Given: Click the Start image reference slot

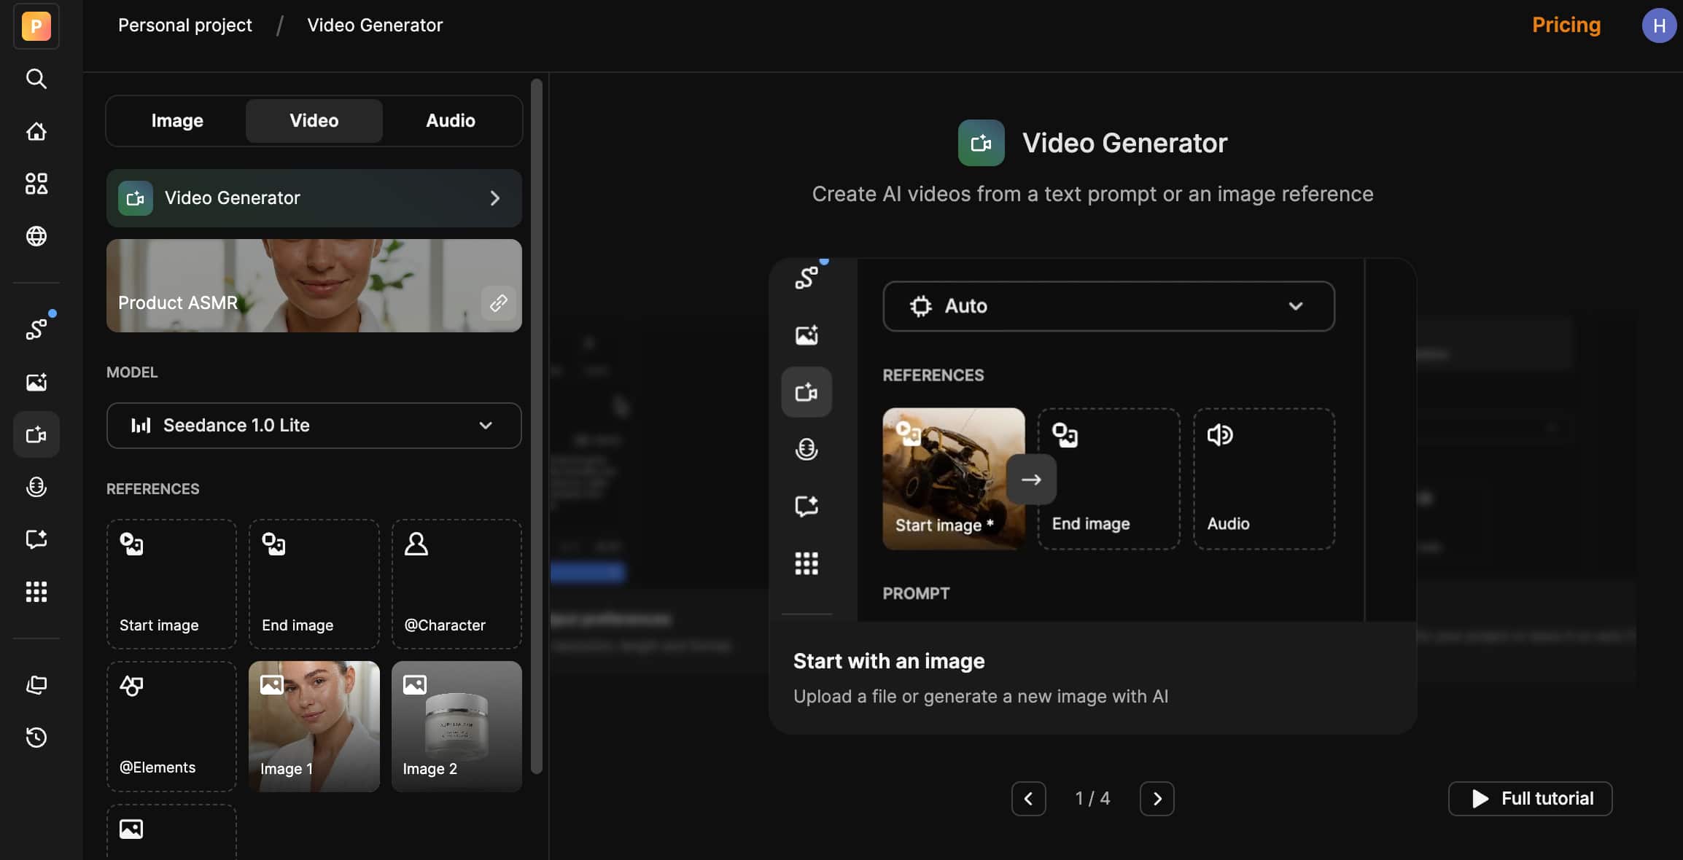Looking at the screenshot, I should pos(171,584).
